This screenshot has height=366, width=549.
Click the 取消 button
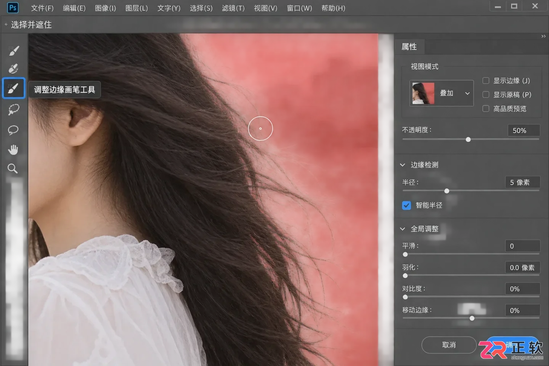pos(449,345)
